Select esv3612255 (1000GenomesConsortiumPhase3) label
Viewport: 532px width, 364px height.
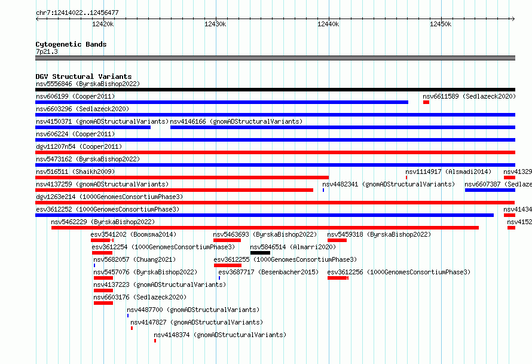(x=285, y=259)
